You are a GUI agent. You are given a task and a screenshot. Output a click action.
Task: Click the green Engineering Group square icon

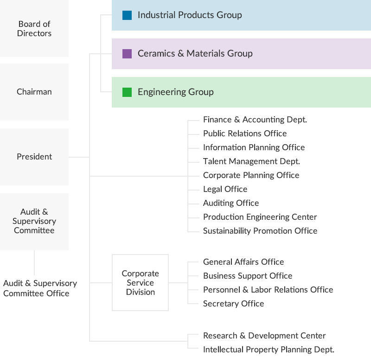coord(126,92)
